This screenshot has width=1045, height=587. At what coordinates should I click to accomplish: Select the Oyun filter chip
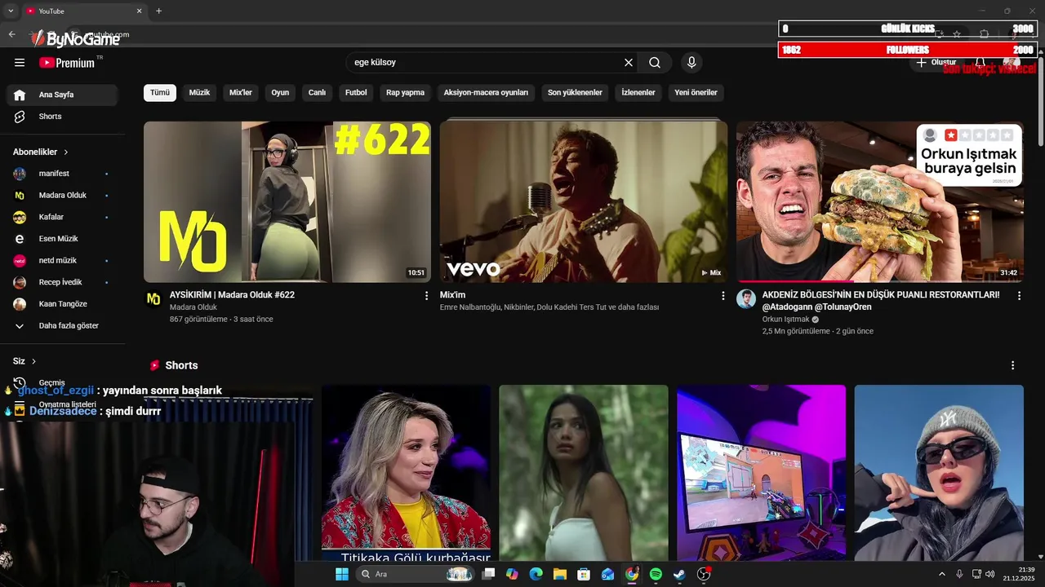[280, 93]
